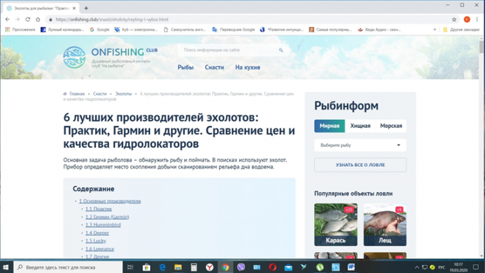Open the browser home page icon
This screenshot has height=273, width=485.
pyautogui.click(x=38, y=19)
